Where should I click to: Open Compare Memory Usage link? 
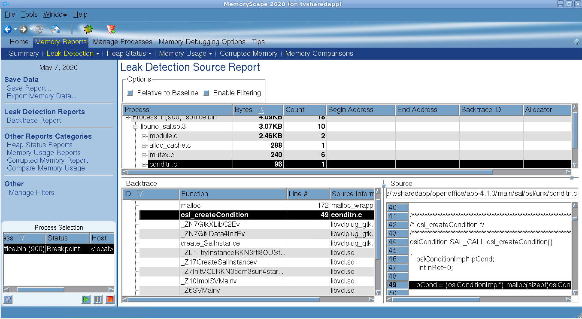[46, 168]
